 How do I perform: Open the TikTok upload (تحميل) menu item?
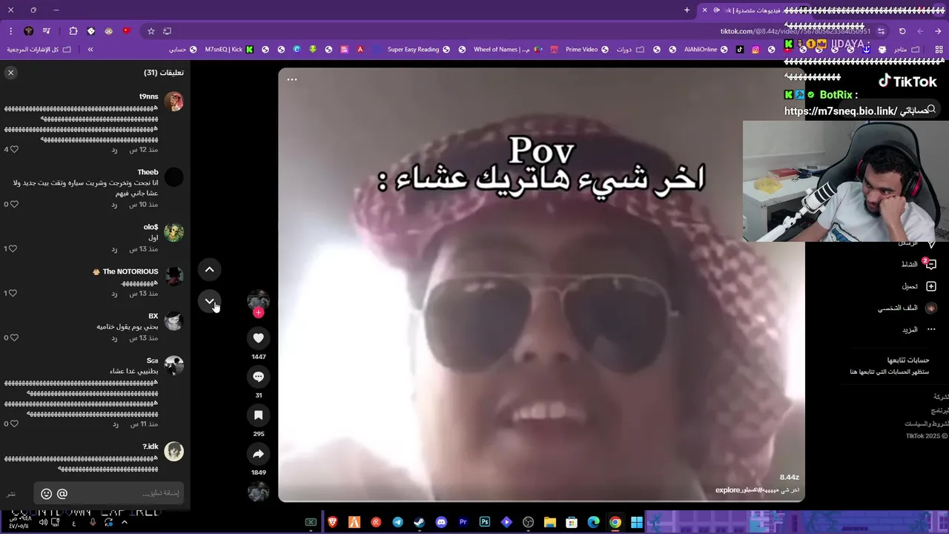919,286
